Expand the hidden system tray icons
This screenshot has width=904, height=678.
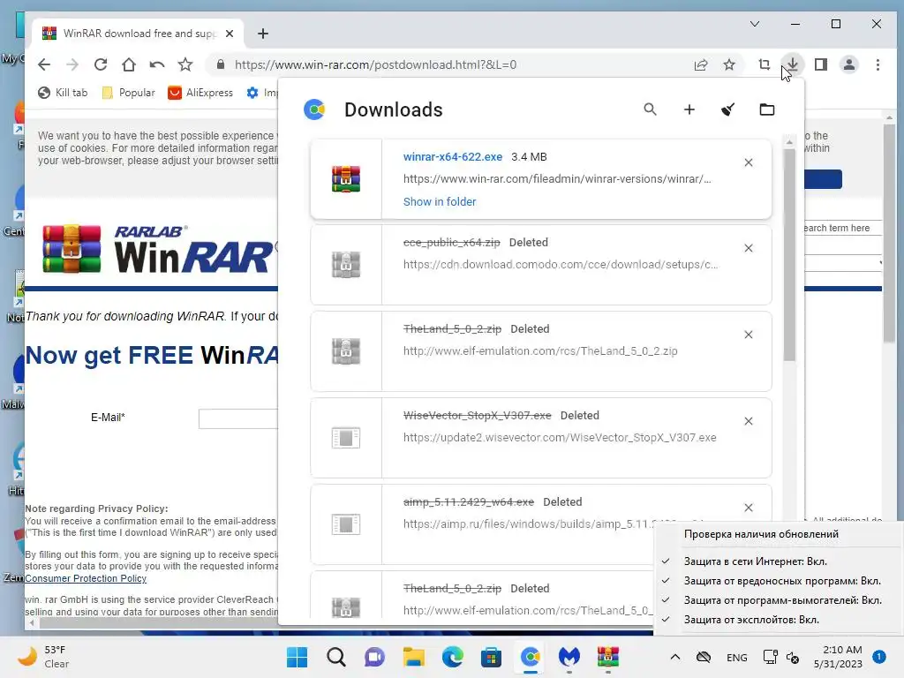pyautogui.click(x=675, y=657)
